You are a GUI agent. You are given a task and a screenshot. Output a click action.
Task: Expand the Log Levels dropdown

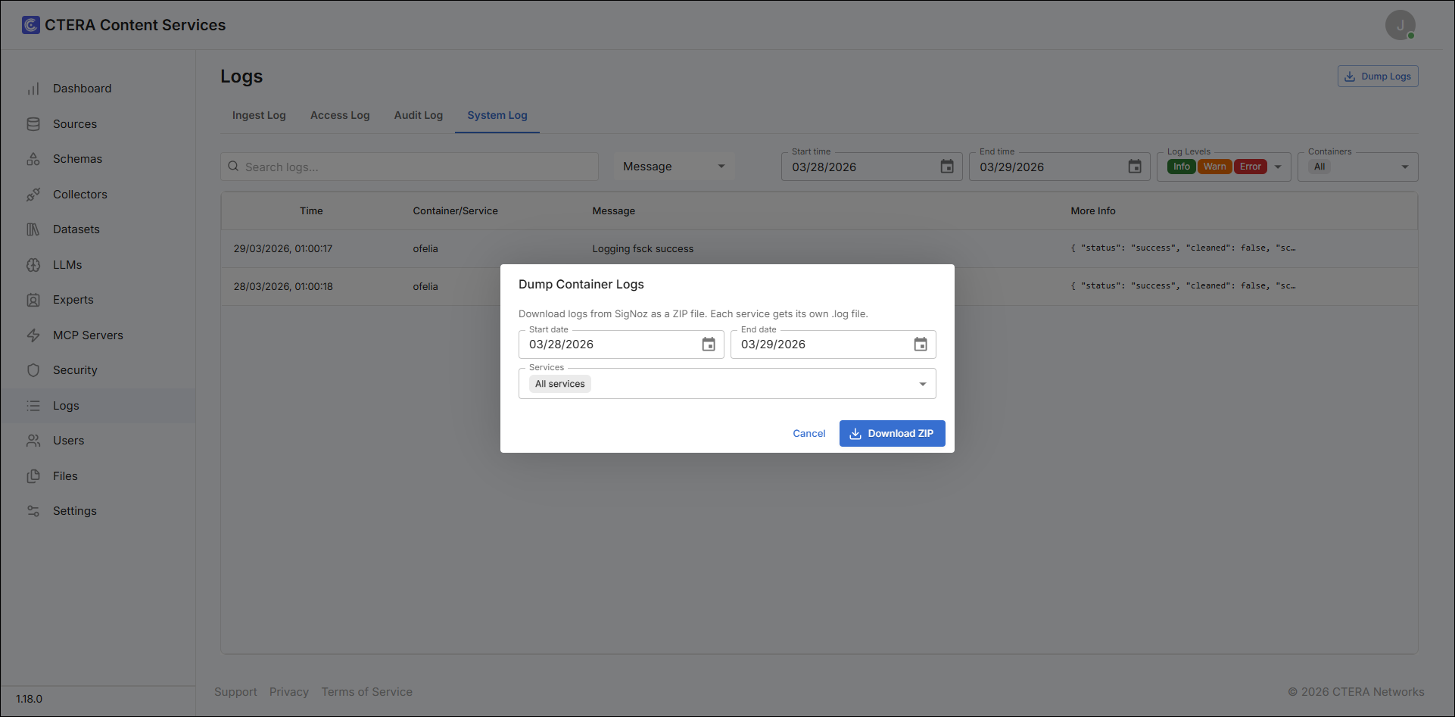pyautogui.click(x=1278, y=167)
